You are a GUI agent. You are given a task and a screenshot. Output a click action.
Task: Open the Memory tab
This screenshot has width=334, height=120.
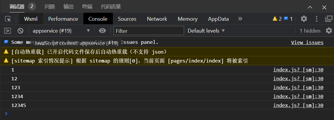(188, 19)
